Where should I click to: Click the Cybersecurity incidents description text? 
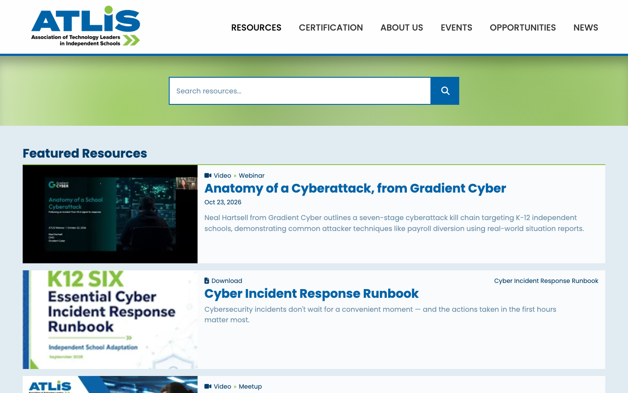coord(380,314)
